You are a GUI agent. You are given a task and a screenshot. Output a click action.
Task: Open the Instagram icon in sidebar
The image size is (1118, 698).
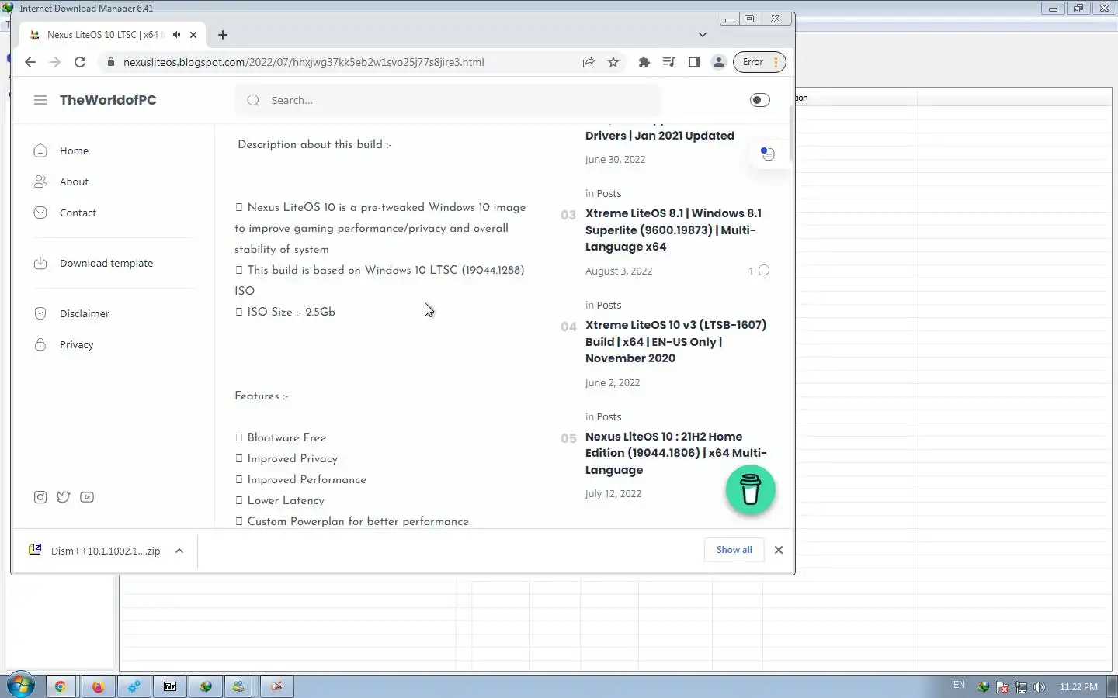click(x=40, y=497)
